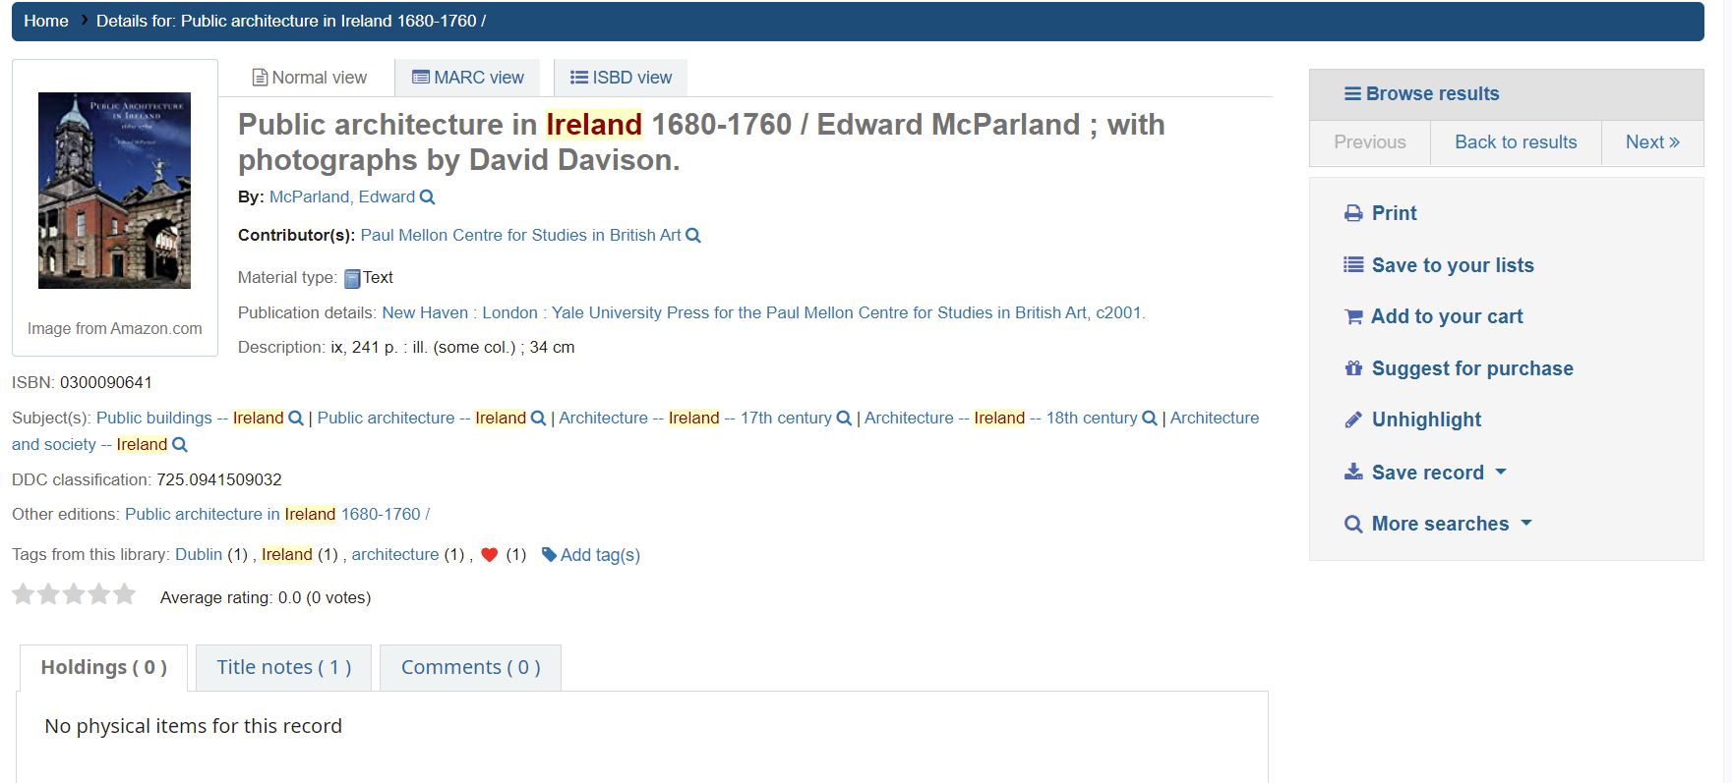Go to Next result
The width and height of the screenshot is (1732, 783).
coord(1652,142)
